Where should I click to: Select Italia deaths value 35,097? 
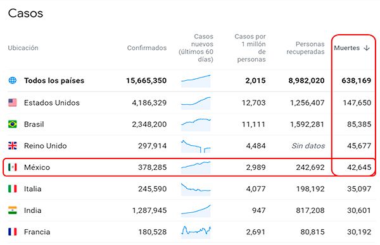[x=359, y=189]
